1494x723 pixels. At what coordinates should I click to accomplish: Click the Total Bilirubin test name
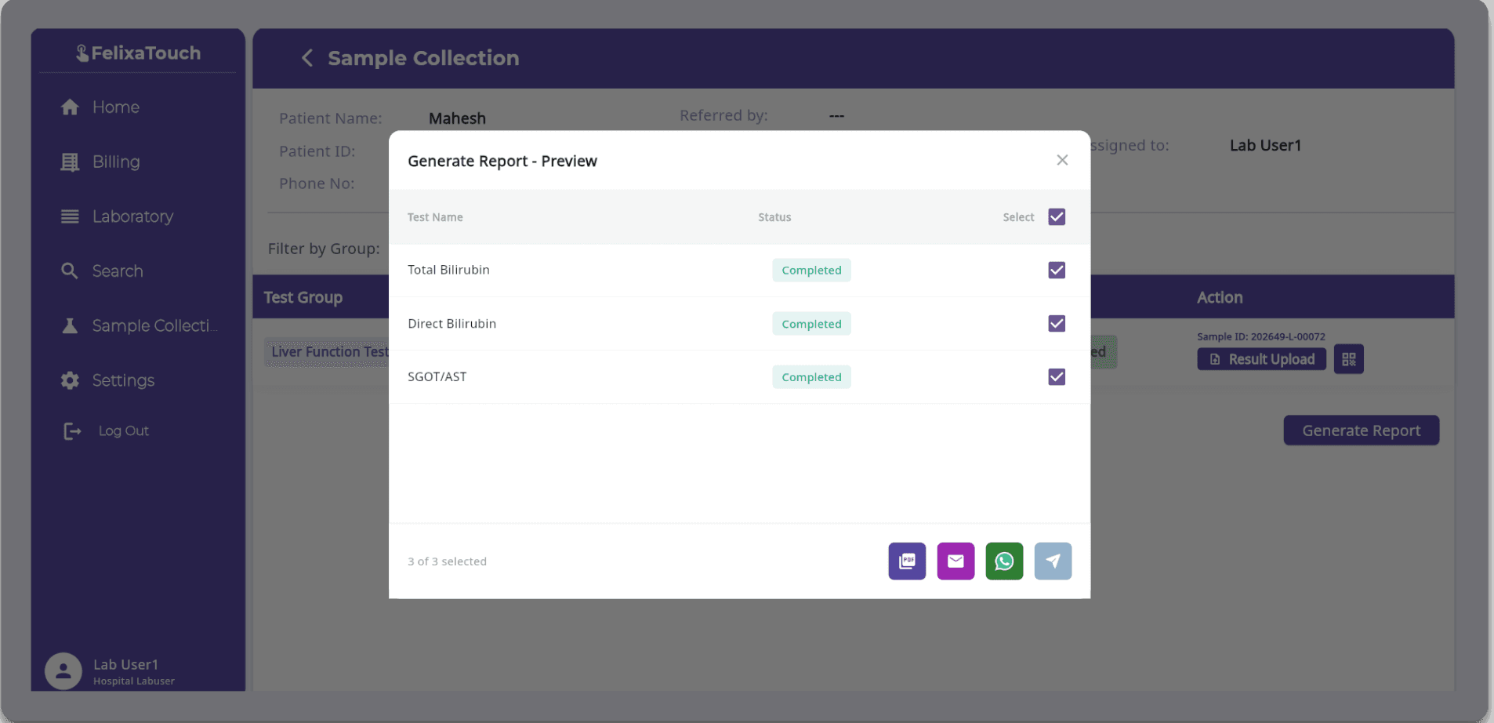448,270
